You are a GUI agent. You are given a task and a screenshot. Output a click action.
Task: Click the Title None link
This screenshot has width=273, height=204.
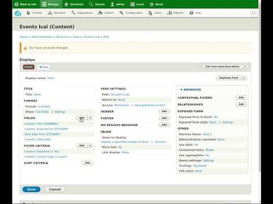tap(38, 94)
